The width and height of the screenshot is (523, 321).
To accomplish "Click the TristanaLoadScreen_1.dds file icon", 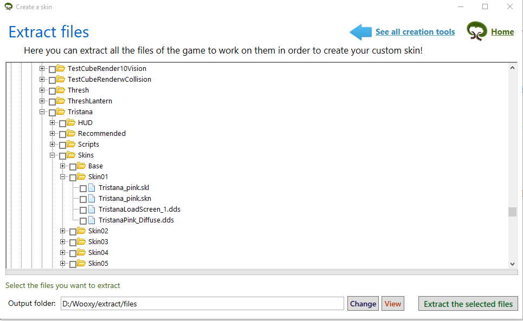I will 92,209.
